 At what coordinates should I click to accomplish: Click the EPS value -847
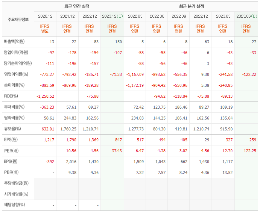[117, 140]
